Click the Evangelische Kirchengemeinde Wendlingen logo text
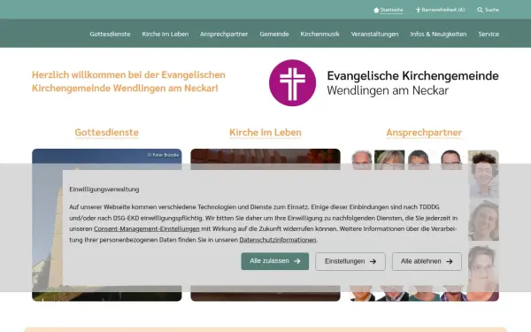 pos(412,82)
